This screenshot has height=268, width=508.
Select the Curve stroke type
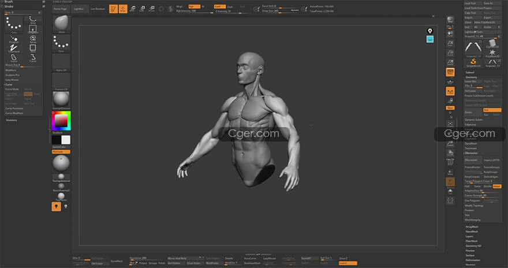point(33,58)
